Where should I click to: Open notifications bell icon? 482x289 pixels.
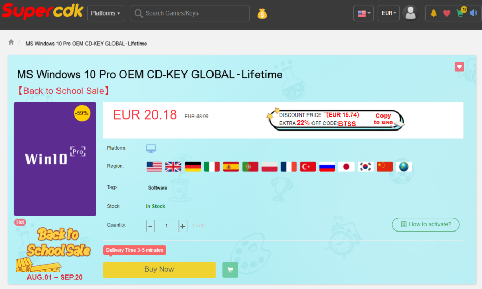(x=433, y=13)
